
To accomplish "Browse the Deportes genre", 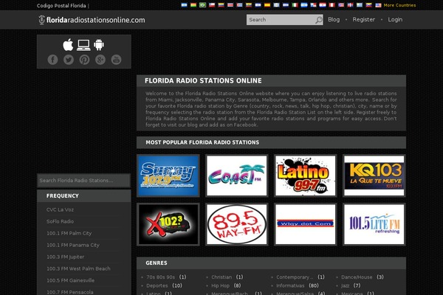I will [157, 285].
